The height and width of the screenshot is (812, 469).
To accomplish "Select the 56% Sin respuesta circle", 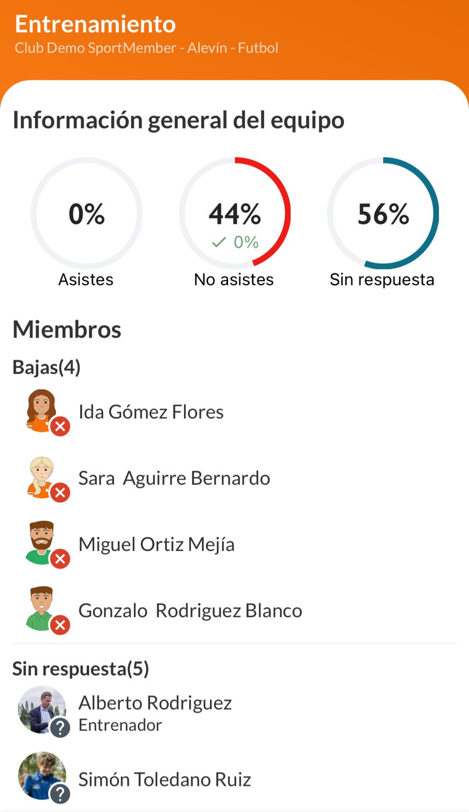I will coord(383,213).
